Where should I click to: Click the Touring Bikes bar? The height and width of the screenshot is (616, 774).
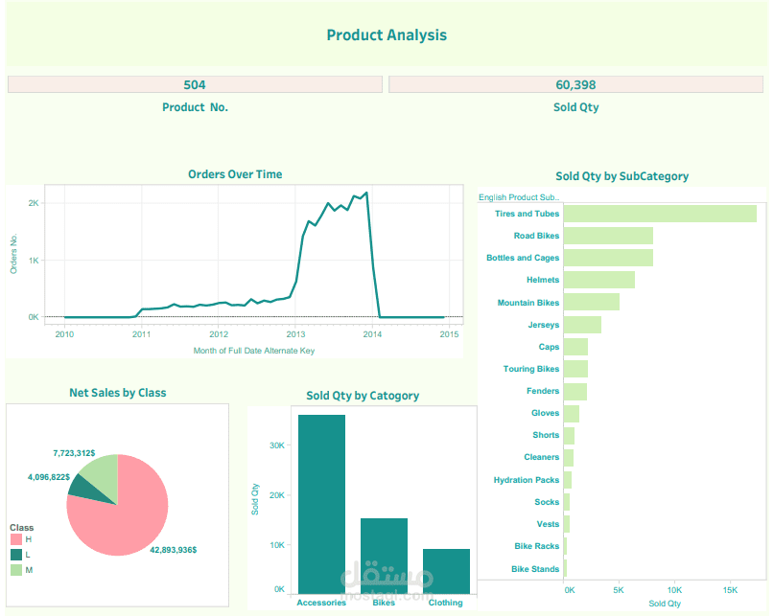pyautogui.click(x=575, y=369)
